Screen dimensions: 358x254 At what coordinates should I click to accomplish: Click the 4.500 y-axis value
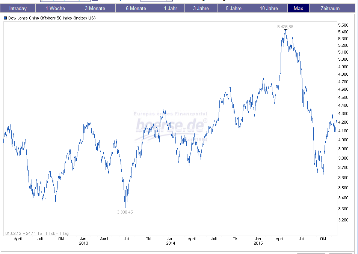pos(343,97)
